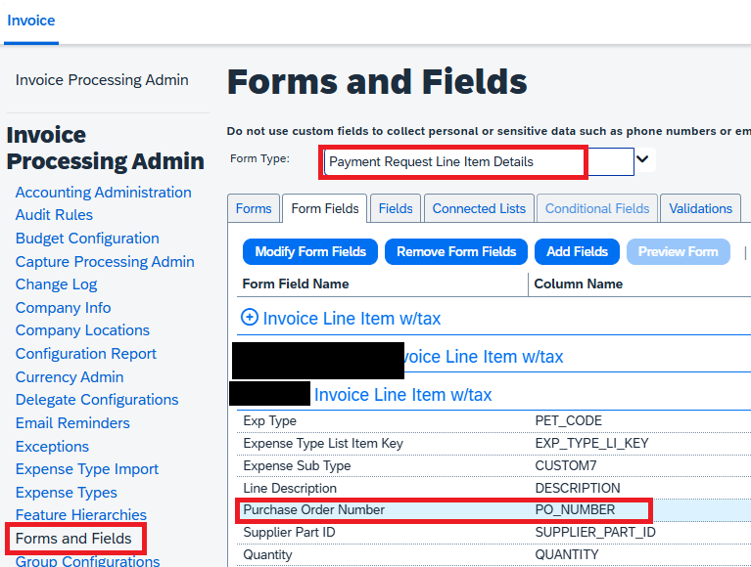Viewport: 751px width, 567px height.
Task: Click the Add Fields button
Action: pyautogui.click(x=577, y=251)
